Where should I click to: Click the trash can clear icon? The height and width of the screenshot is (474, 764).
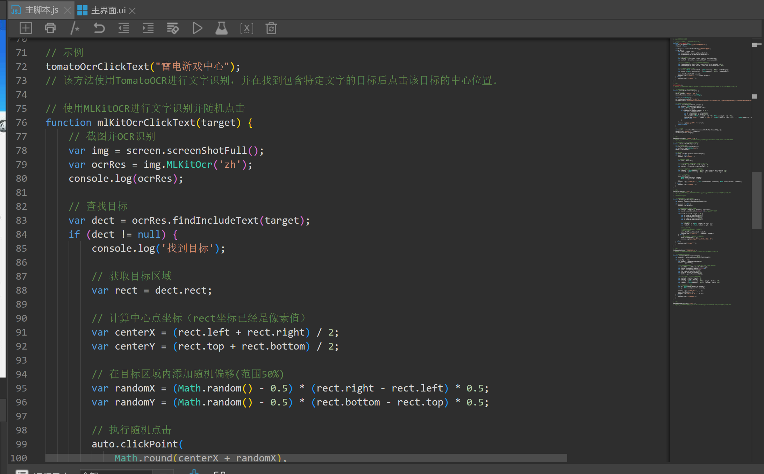point(271,28)
